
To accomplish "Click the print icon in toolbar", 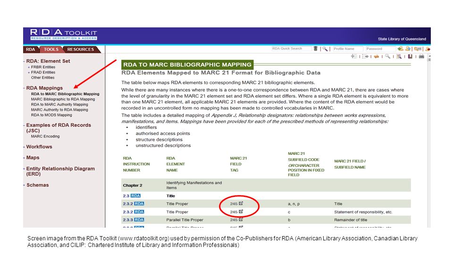I will coord(421,56).
